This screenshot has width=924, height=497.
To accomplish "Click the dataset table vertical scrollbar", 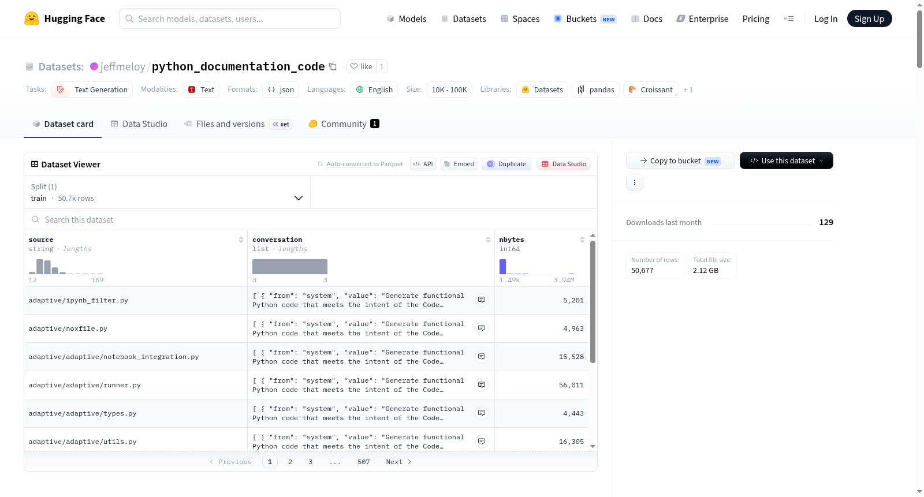I will [593, 302].
